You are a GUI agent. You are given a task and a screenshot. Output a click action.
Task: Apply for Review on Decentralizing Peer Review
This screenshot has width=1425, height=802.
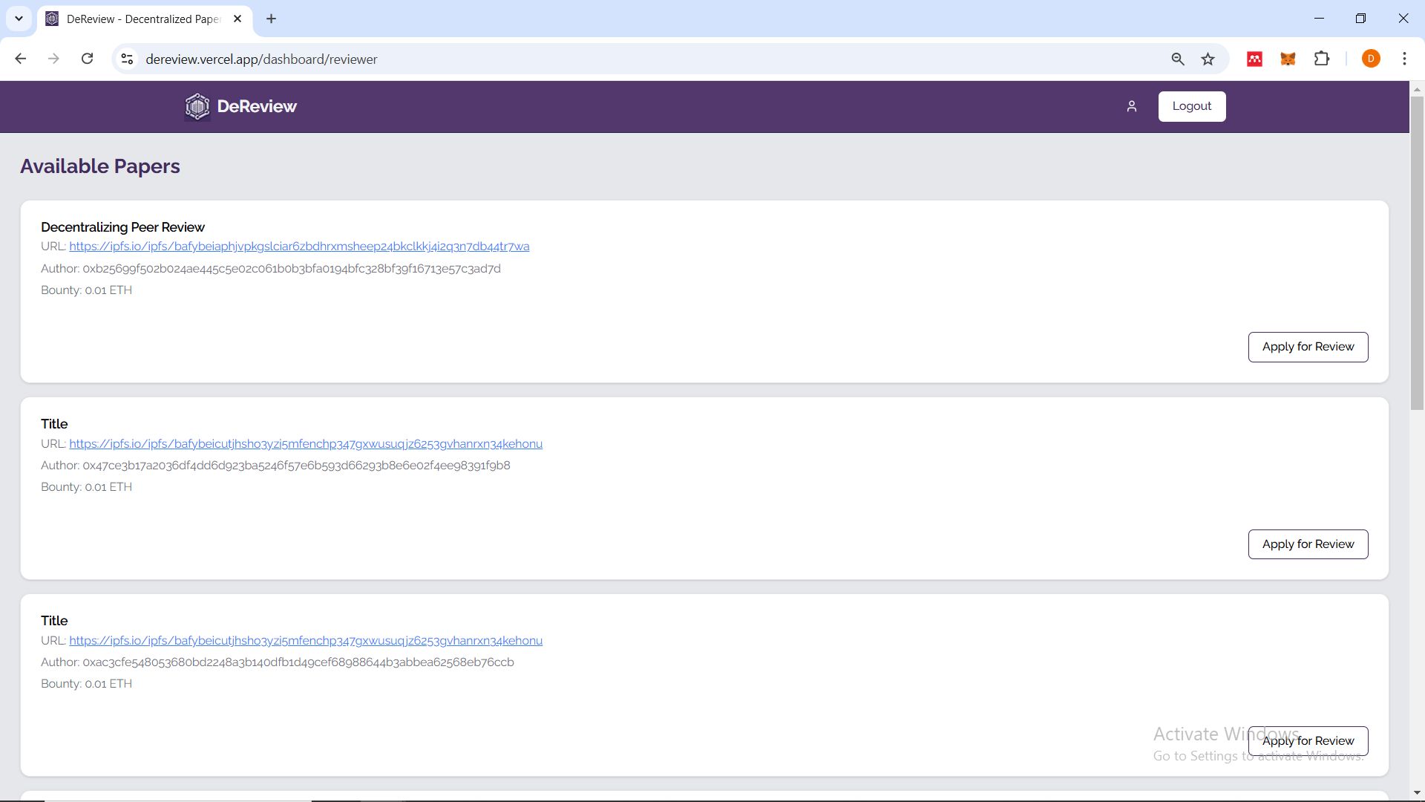click(1308, 347)
